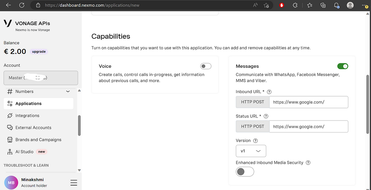Viewport: 371px width, 190px height.
Task: Click the upgrade balance button
Action: point(39,52)
